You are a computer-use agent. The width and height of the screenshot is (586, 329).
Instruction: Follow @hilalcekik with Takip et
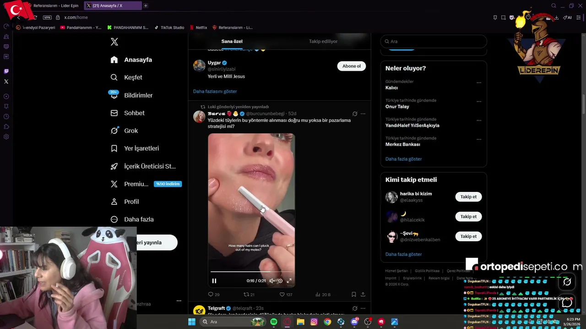[468, 217]
